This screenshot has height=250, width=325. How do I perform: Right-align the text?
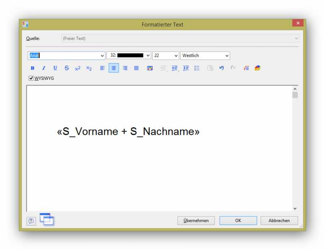pos(125,68)
